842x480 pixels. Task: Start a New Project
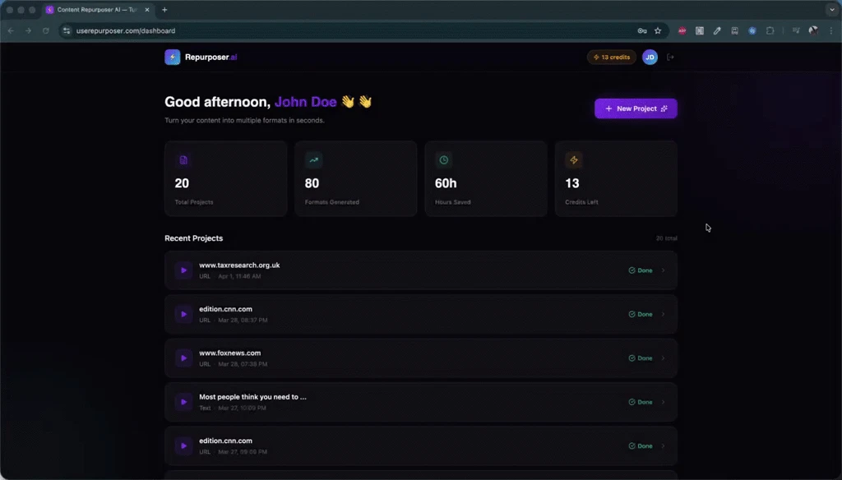pos(636,108)
